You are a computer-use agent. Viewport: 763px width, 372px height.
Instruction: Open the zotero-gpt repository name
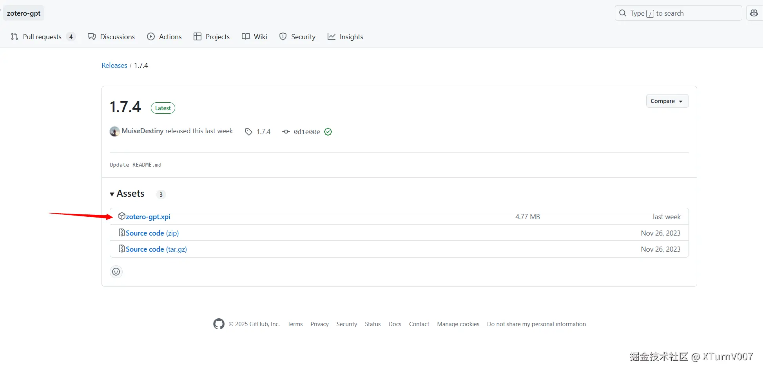[24, 13]
